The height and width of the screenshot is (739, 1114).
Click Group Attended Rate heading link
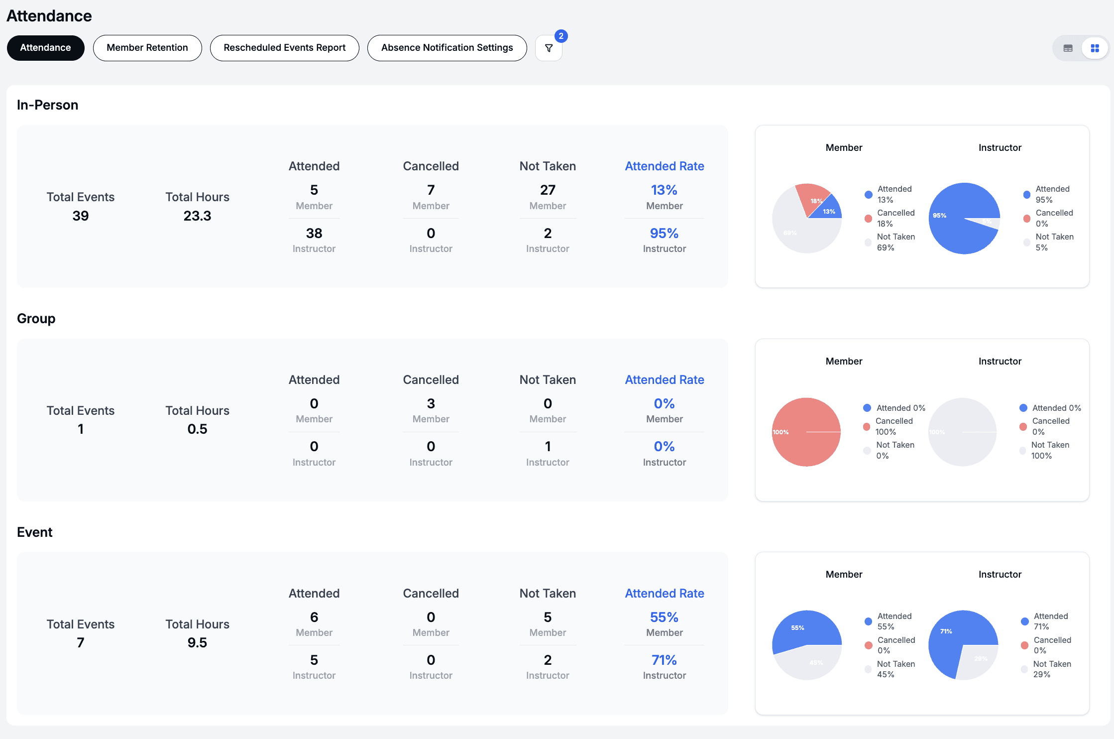coord(664,379)
